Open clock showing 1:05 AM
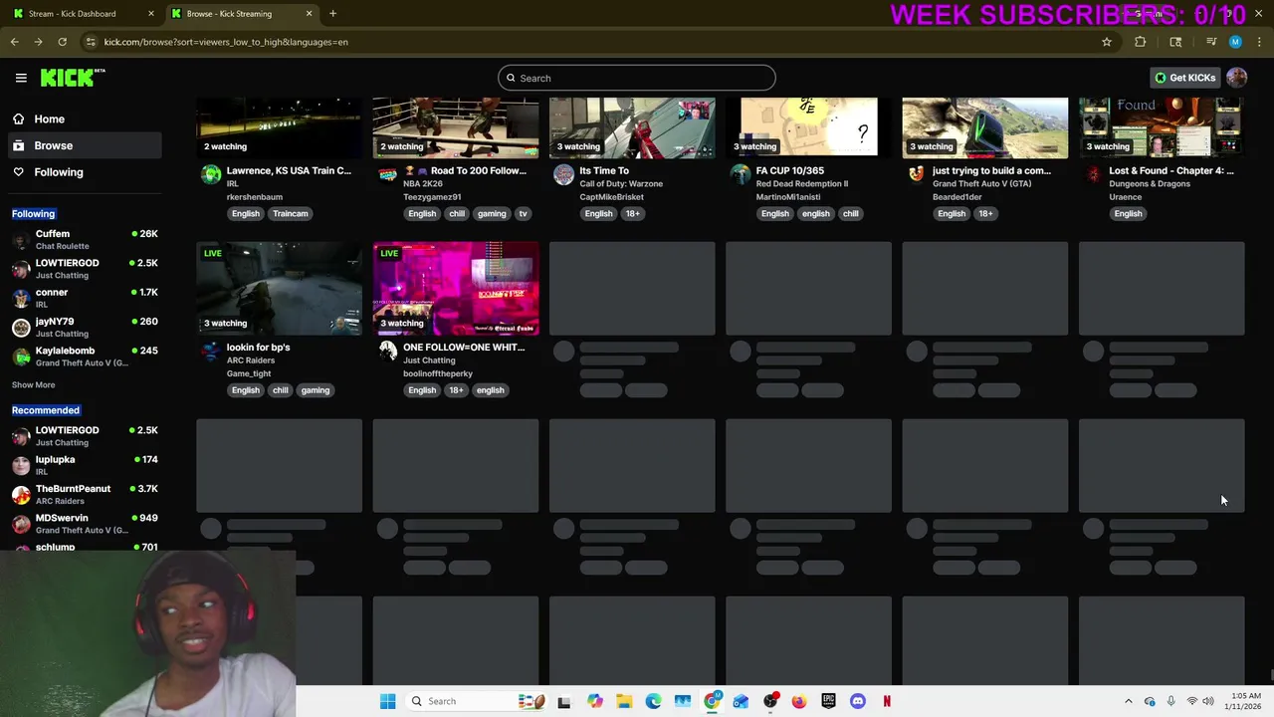The height and width of the screenshot is (717, 1274). 1244,701
